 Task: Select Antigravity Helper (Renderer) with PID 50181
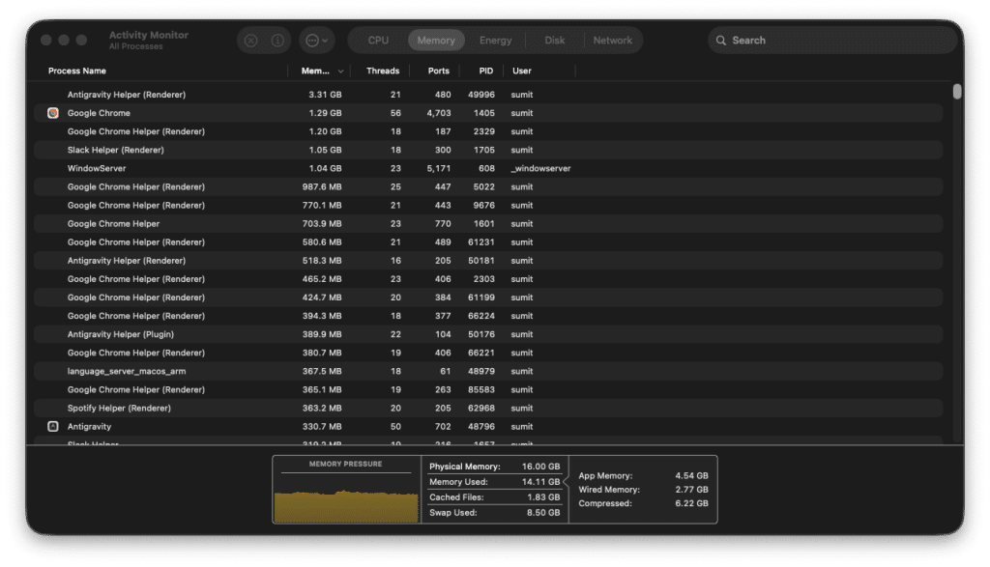pos(488,261)
